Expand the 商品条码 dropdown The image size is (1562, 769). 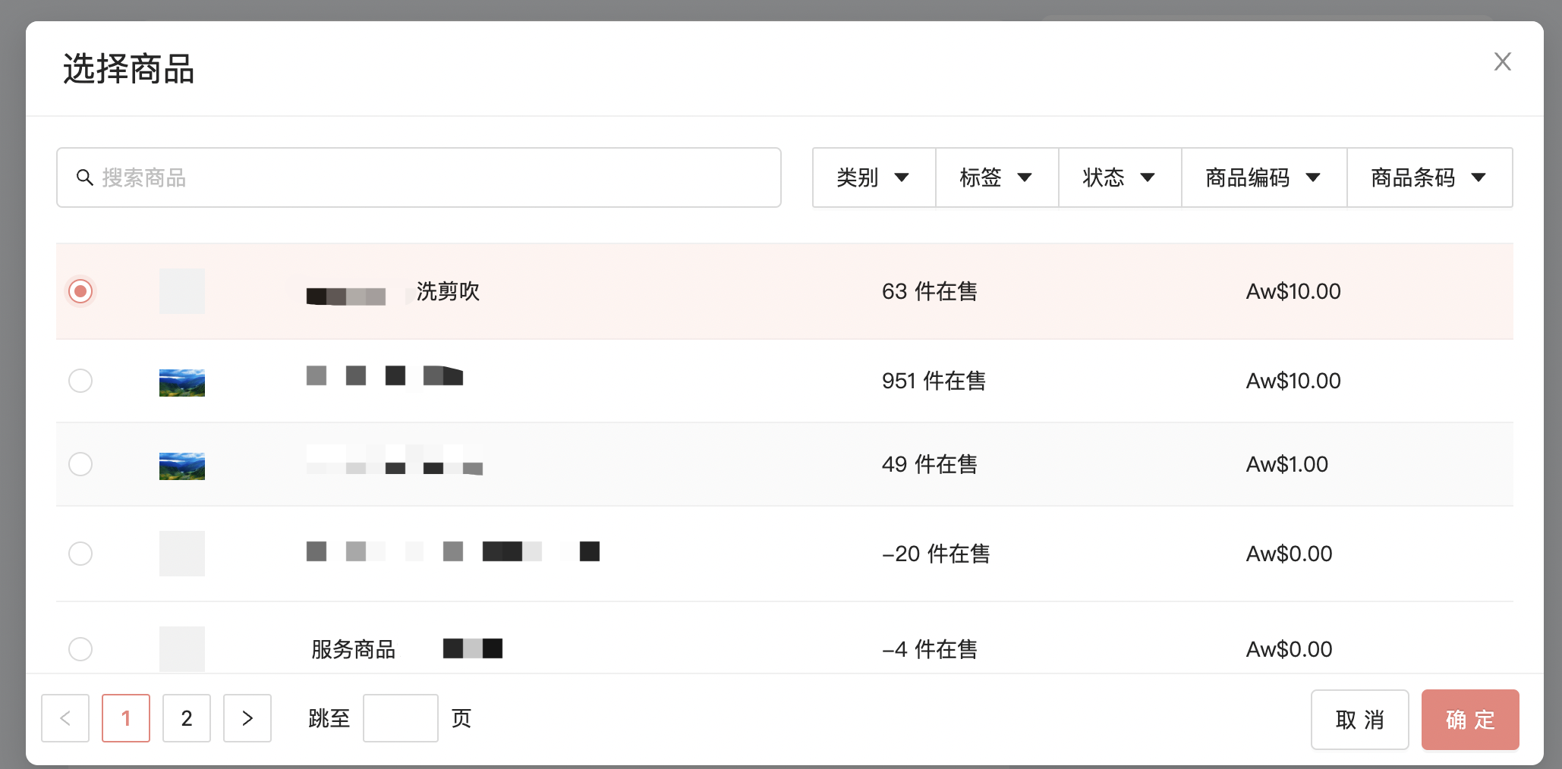click(1429, 177)
